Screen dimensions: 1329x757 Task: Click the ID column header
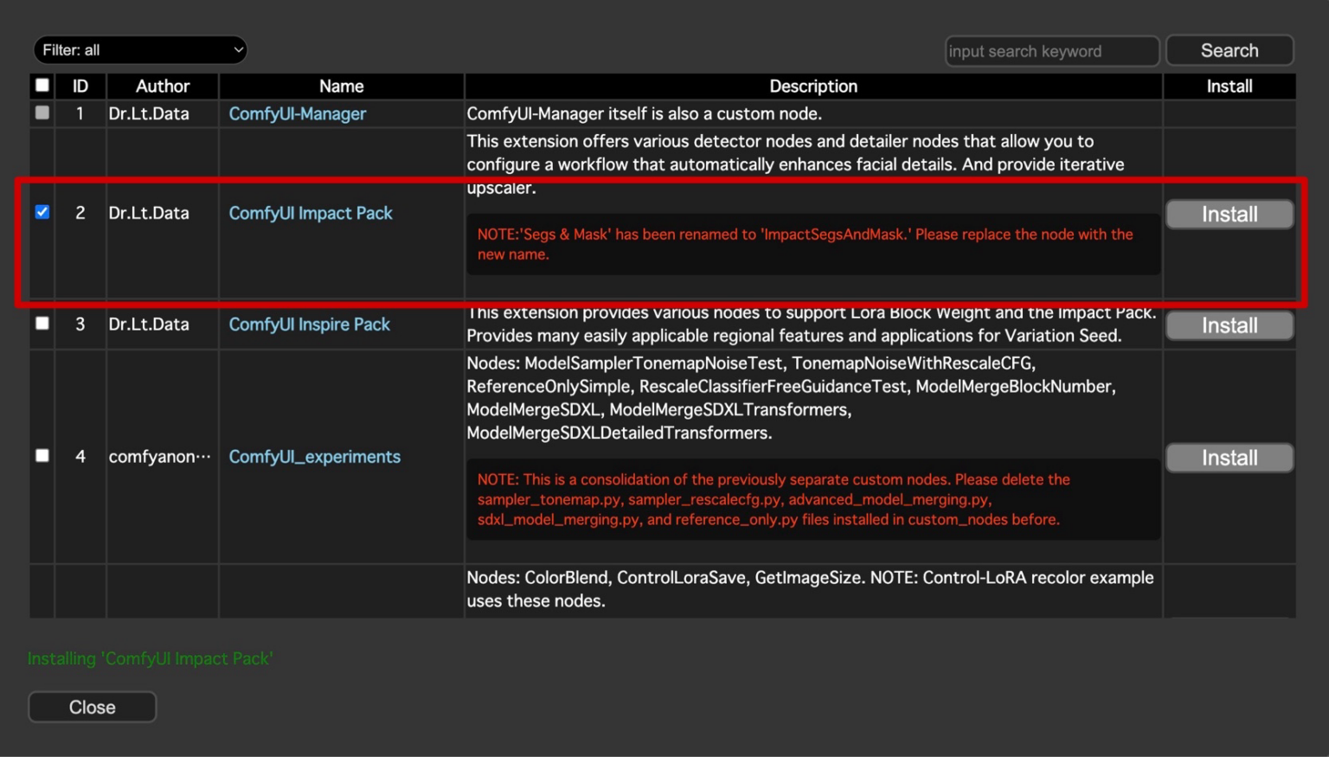pyautogui.click(x=80, y=86)
